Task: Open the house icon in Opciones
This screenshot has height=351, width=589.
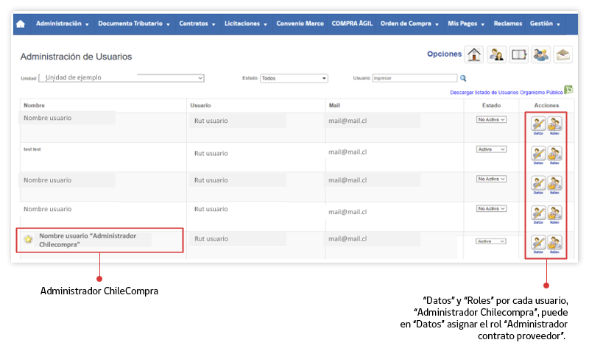Action: [474, 54]
